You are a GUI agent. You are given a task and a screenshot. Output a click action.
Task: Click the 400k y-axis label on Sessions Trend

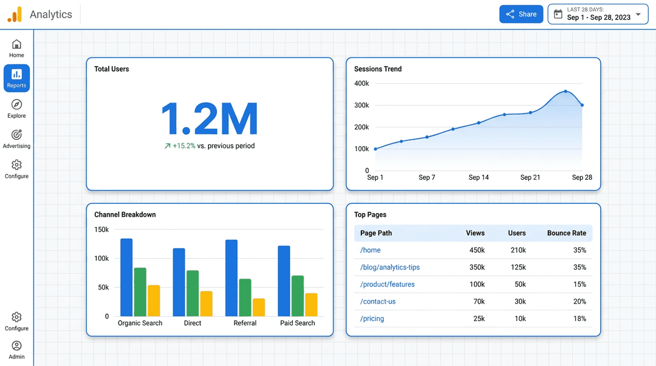pyautogui.click(x=362, y=84)
